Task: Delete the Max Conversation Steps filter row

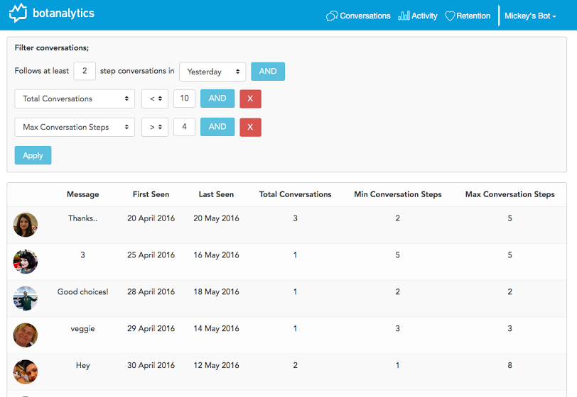Action: coord(250,127)
